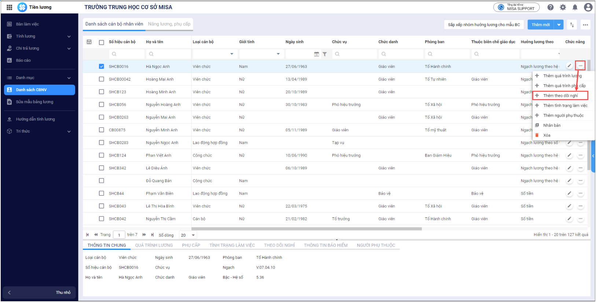Uncheck the SHCB0016 row checkbox
Viewport: 596px width, 302px height.
pos(102,67)
